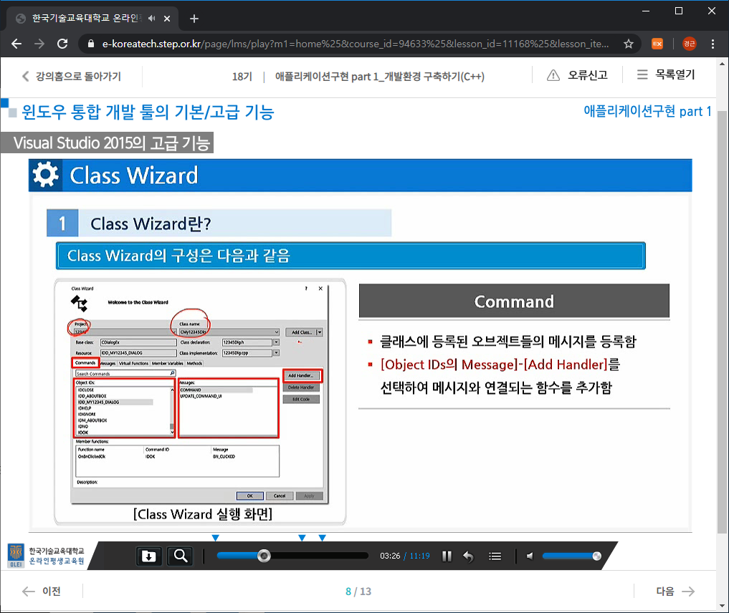Maximize the Chrome window
Viewport: 729px width, 613px height.
point(679,11)
